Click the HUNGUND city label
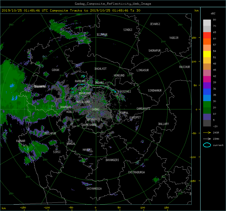 click(x=119, y=76)
